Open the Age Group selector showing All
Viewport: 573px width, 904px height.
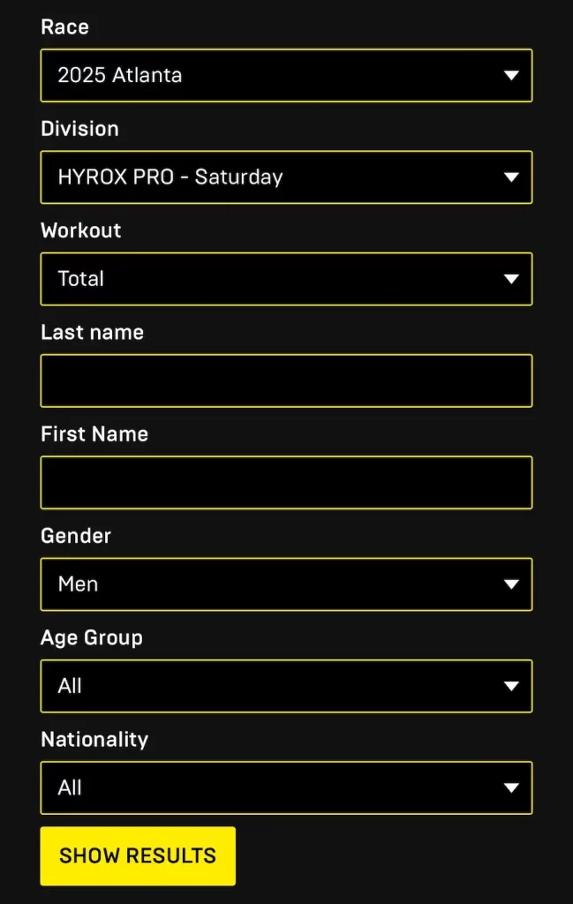(286, 686)
